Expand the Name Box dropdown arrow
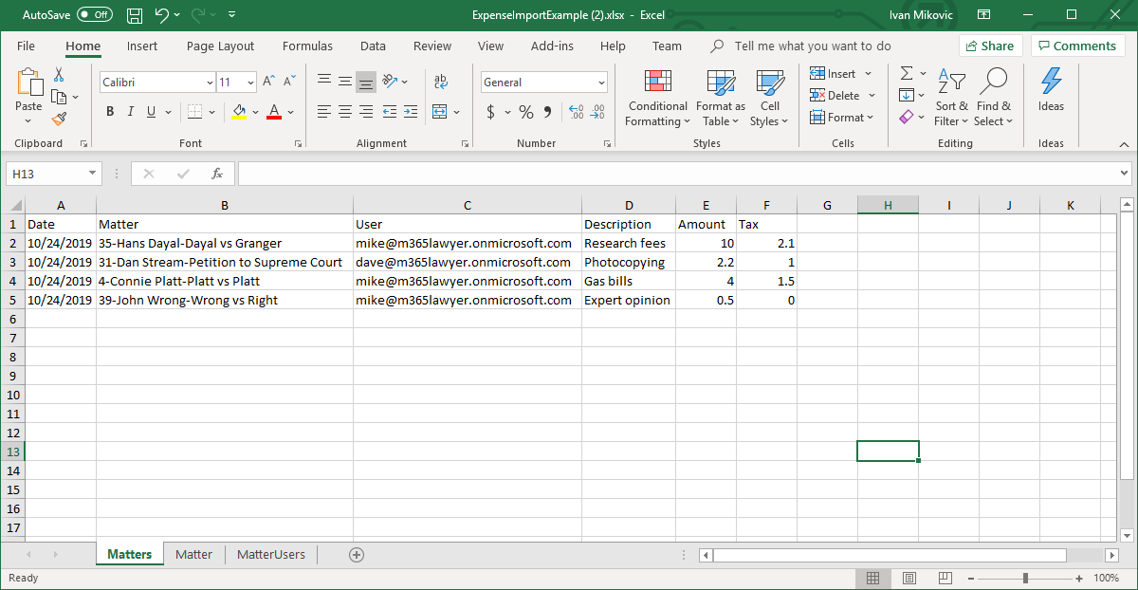The width and height of the screenshot is (1138, 590). pyautogui.click(x=92, y=174)
